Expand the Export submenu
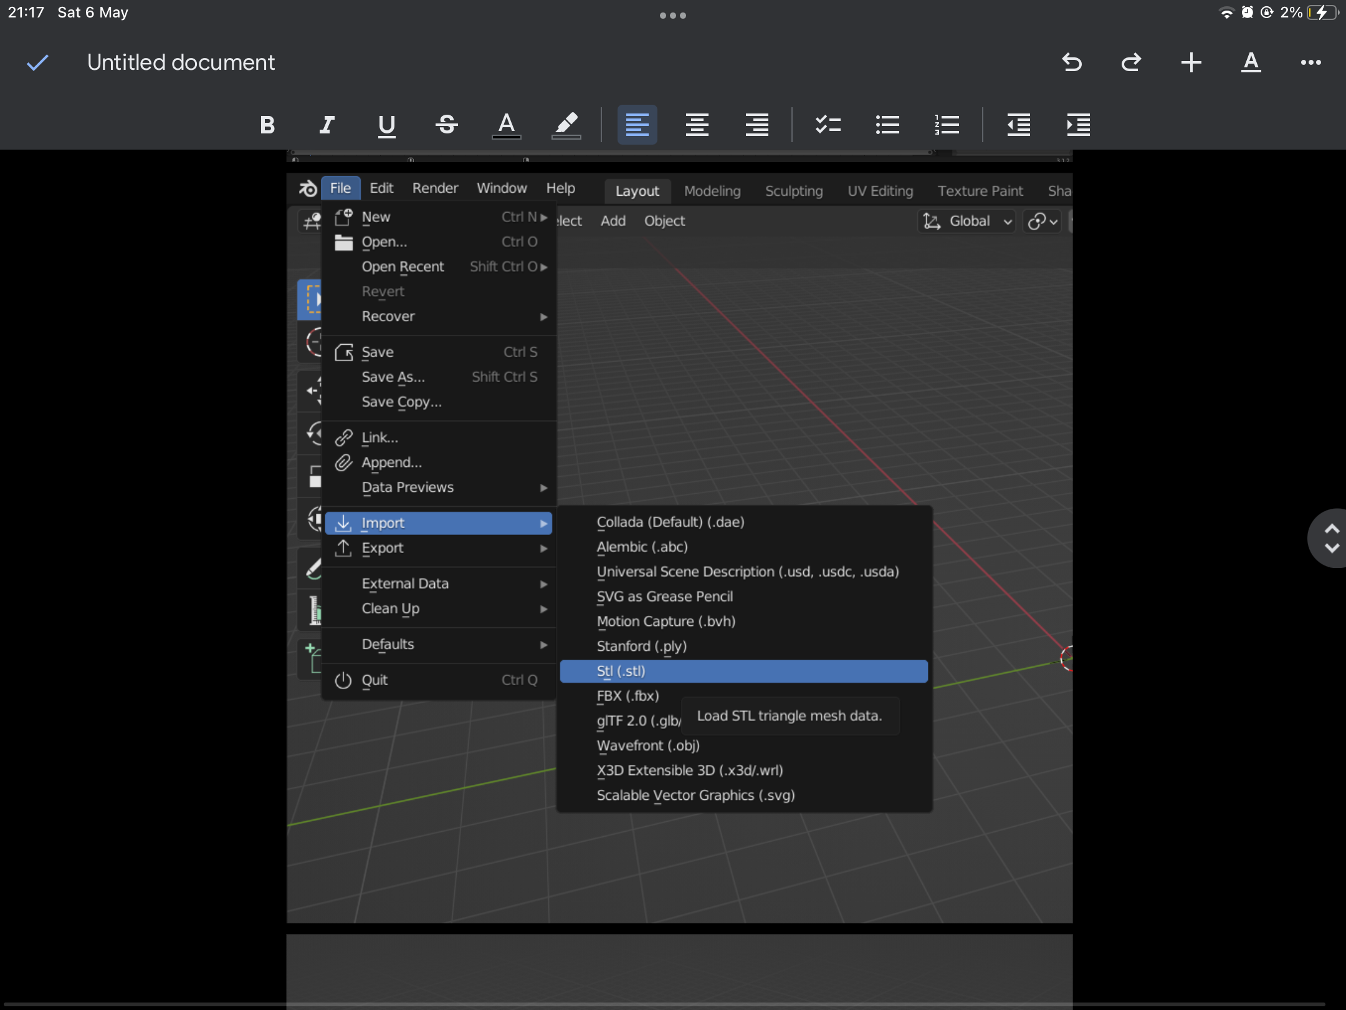This screenshot has width=1346, height=1010. coord(440,548)
